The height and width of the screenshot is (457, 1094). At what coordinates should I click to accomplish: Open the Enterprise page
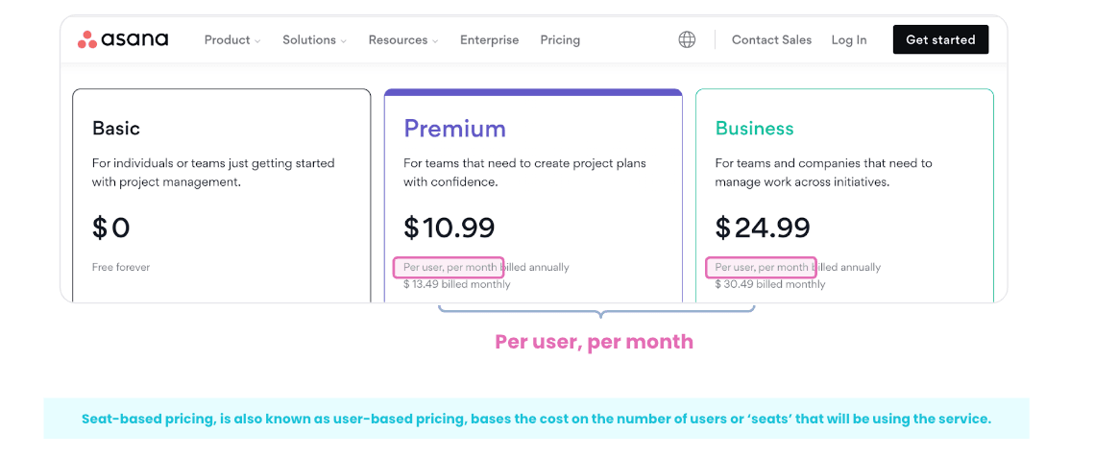[x=489, y=40]
